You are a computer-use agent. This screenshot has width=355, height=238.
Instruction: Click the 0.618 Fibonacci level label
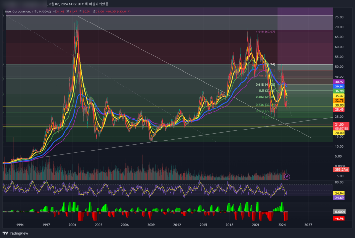pos(265,85)
